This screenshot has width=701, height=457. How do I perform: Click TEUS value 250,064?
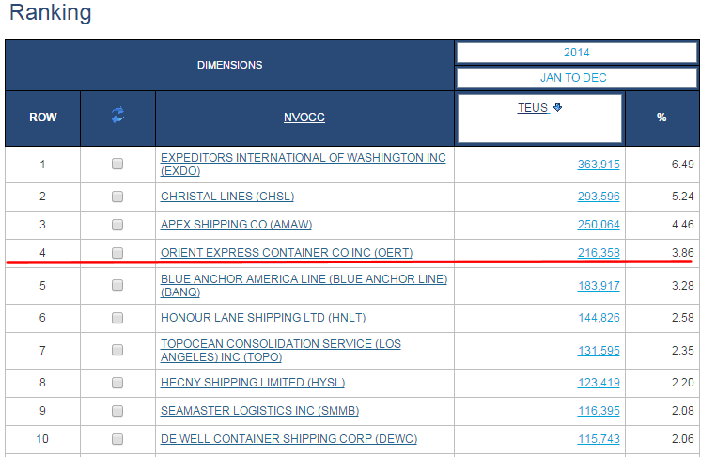pos(599,225)
